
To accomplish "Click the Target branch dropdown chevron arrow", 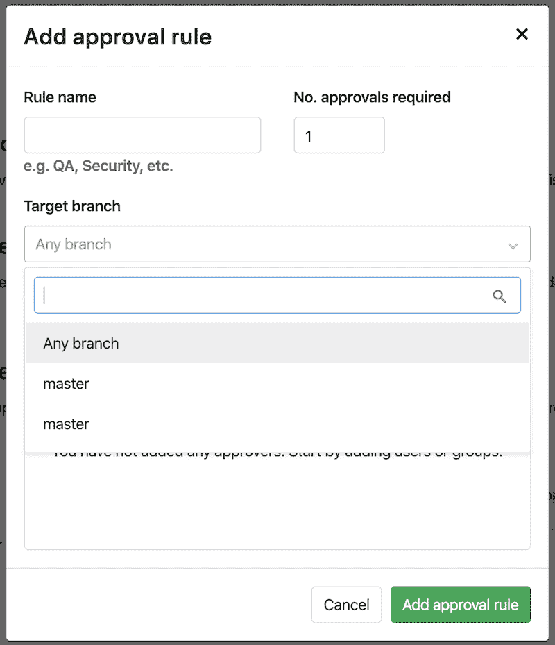I will coord(513,246).
